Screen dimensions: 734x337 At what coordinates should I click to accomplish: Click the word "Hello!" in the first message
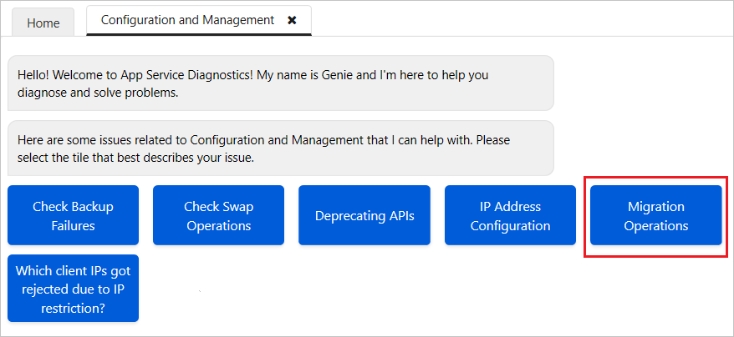(35, 75)
